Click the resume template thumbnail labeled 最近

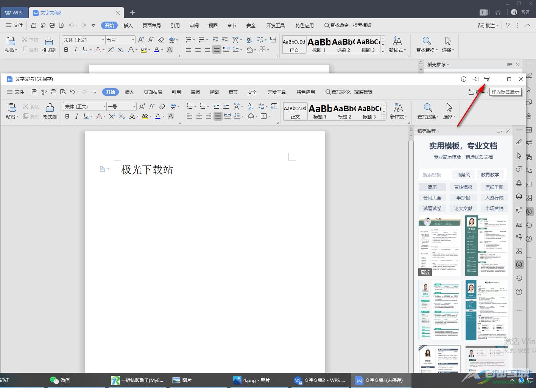[440, 246]
